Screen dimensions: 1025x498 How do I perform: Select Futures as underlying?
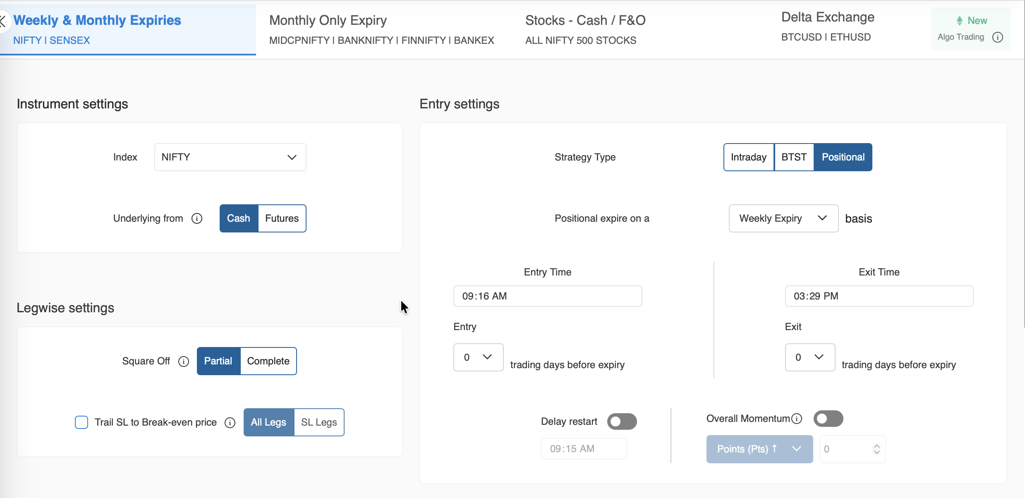point(282,218)
